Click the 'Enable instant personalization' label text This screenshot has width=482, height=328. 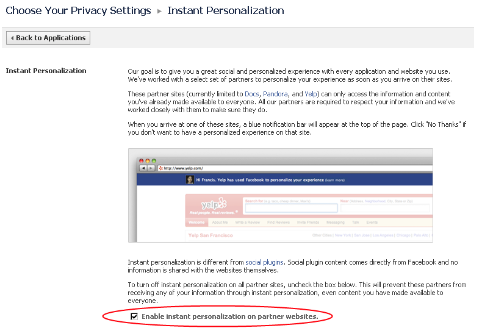[230, 316]
